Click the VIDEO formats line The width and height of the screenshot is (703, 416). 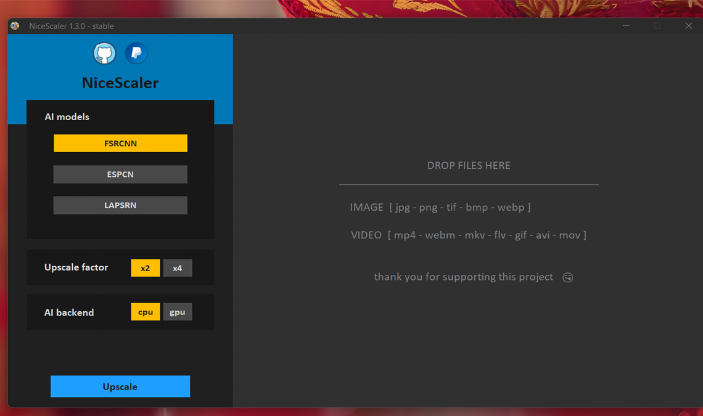point(469,235)
